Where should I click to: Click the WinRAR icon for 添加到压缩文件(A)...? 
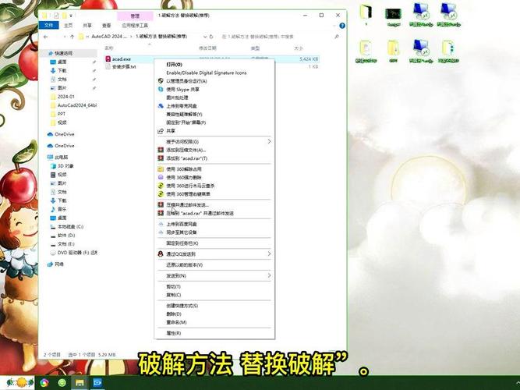(x=161, y=150)
